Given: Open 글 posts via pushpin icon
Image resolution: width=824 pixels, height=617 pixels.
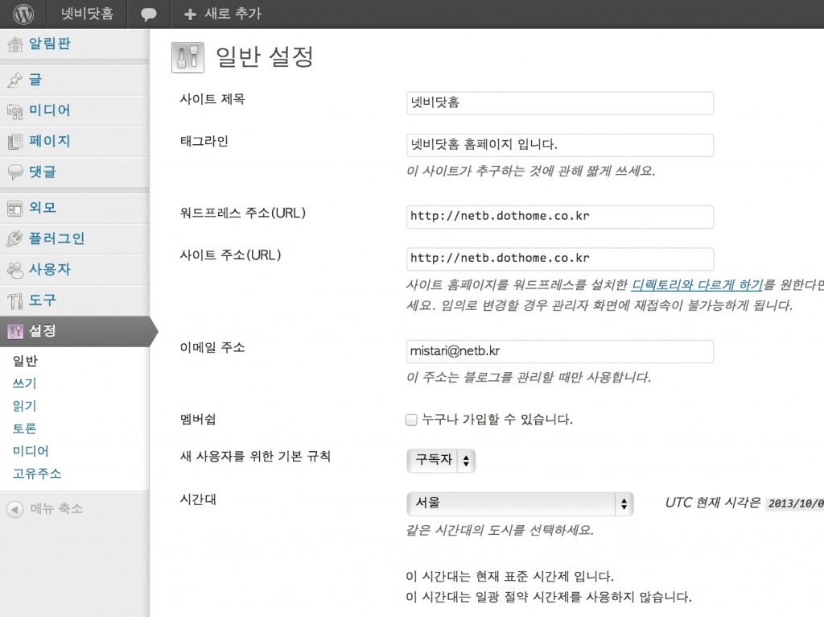Looking at the screenshot, I should [x=14, y=80].
